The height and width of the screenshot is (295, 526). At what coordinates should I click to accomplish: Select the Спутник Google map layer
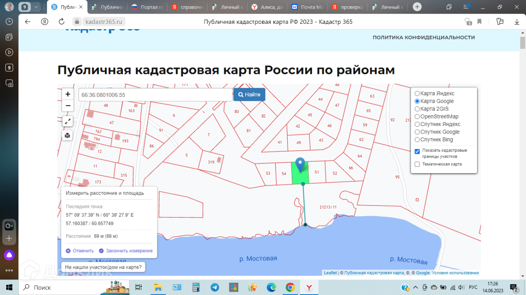(417, 132)
